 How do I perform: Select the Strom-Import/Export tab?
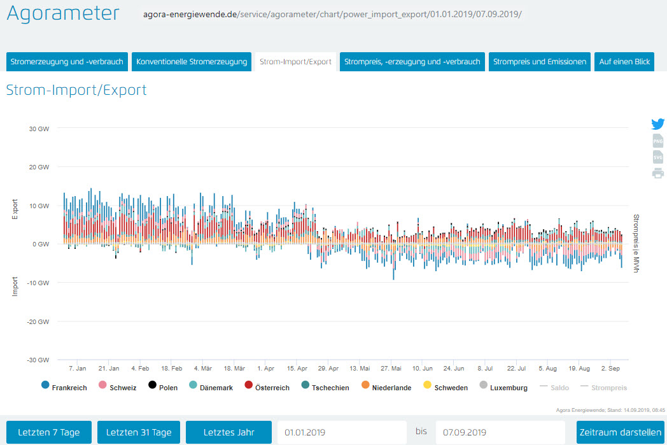click(295, 62)
